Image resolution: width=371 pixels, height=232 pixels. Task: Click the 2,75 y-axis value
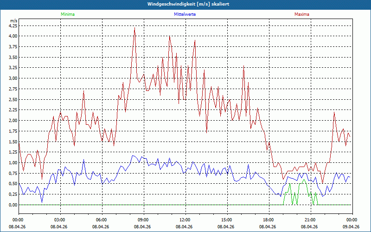point(13,89)
